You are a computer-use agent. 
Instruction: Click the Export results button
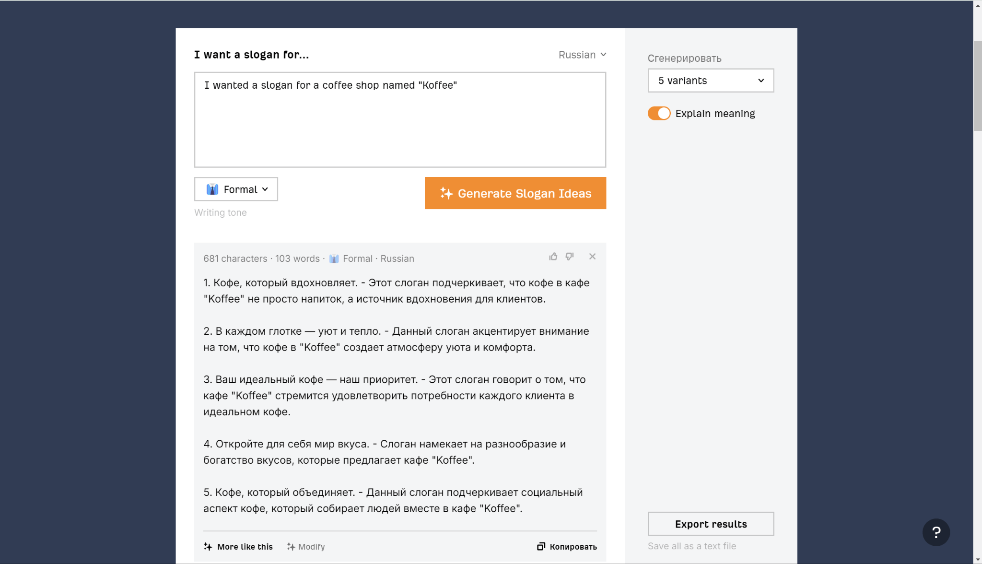(710, 524)
